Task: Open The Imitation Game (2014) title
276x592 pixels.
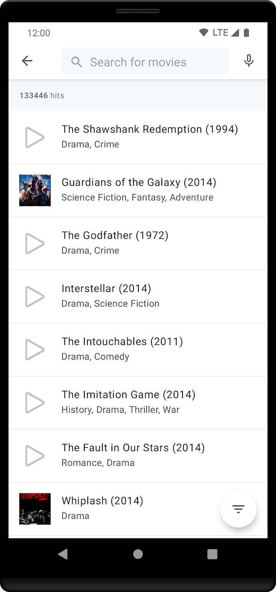Action: [128, 395]
